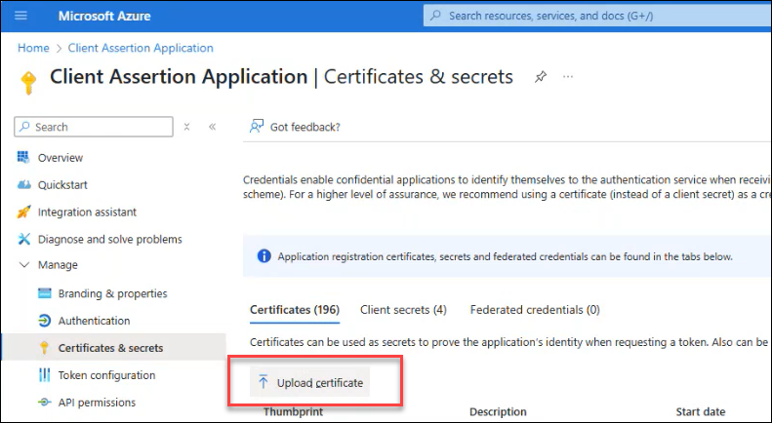
Task: Click the Branding & properties icon
Action: tap(44, 293)
